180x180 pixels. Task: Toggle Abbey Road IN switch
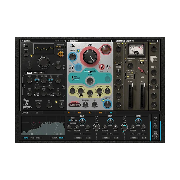126,47
